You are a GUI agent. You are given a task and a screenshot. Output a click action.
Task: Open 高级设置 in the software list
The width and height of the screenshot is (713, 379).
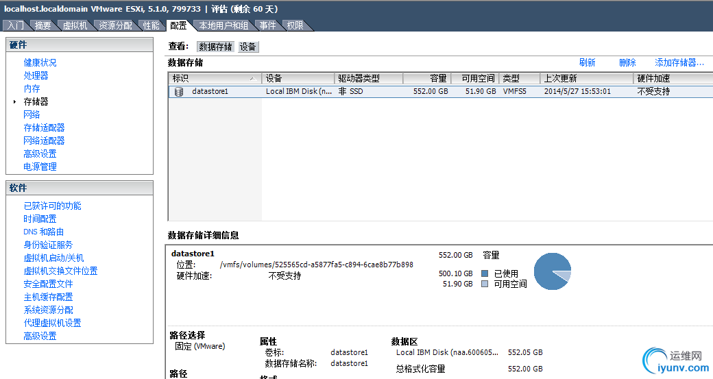coord(40,337)
